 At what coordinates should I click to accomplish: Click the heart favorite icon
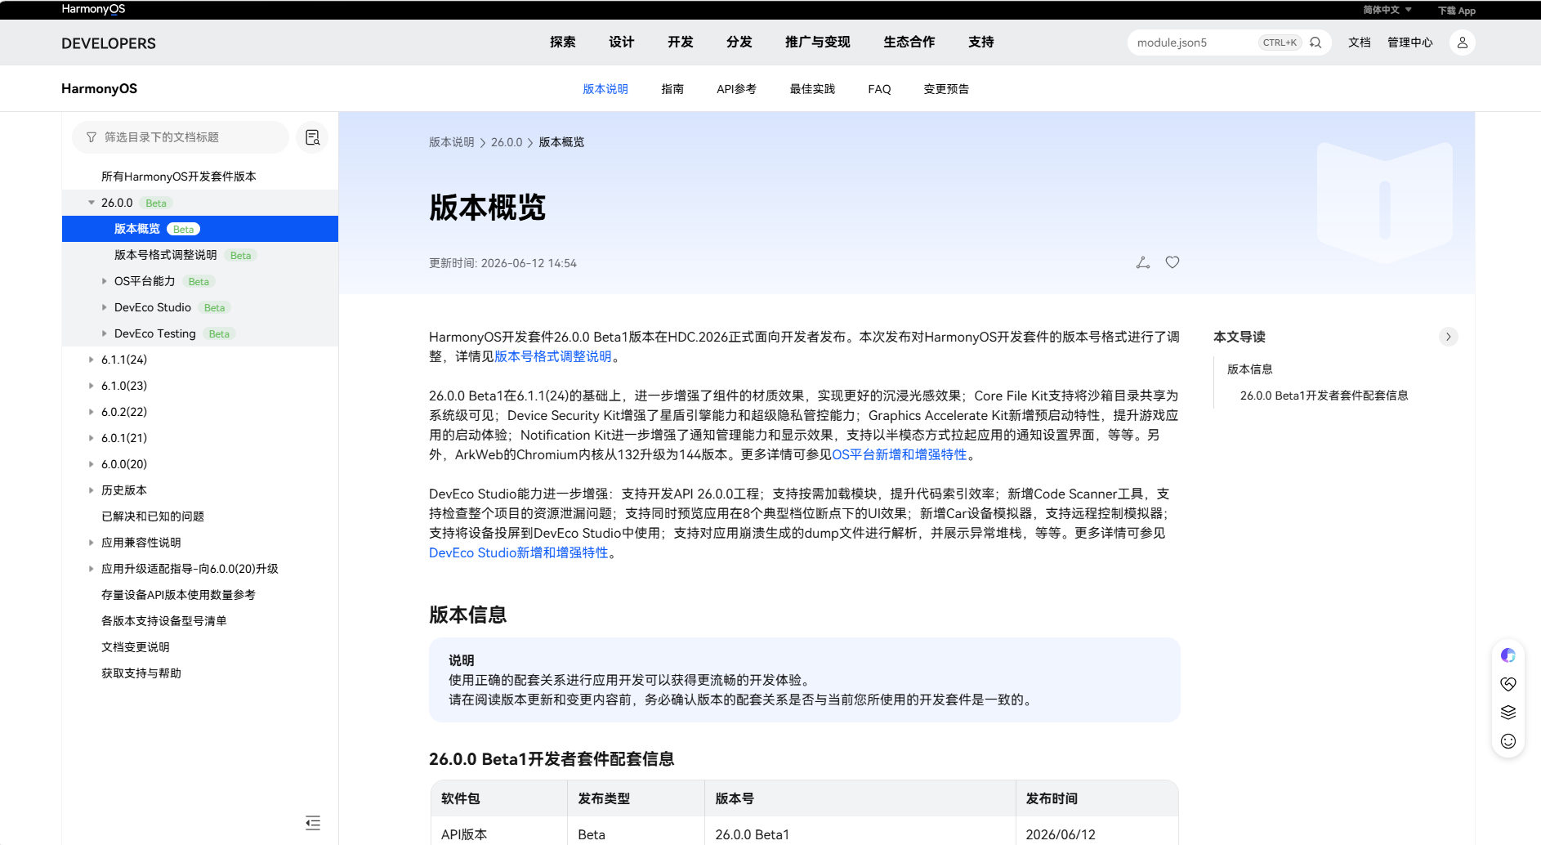(1172, 262)
